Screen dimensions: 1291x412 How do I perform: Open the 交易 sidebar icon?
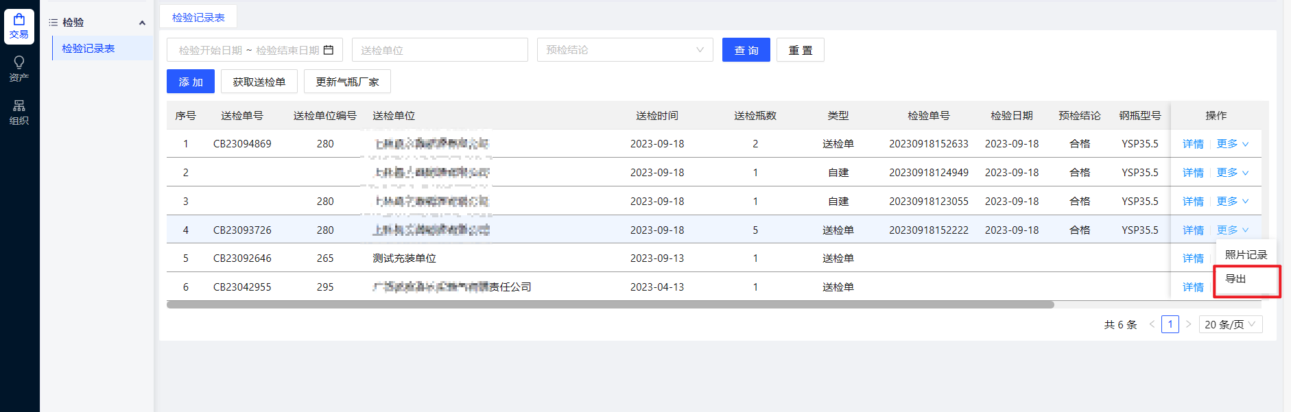point(19,26)
